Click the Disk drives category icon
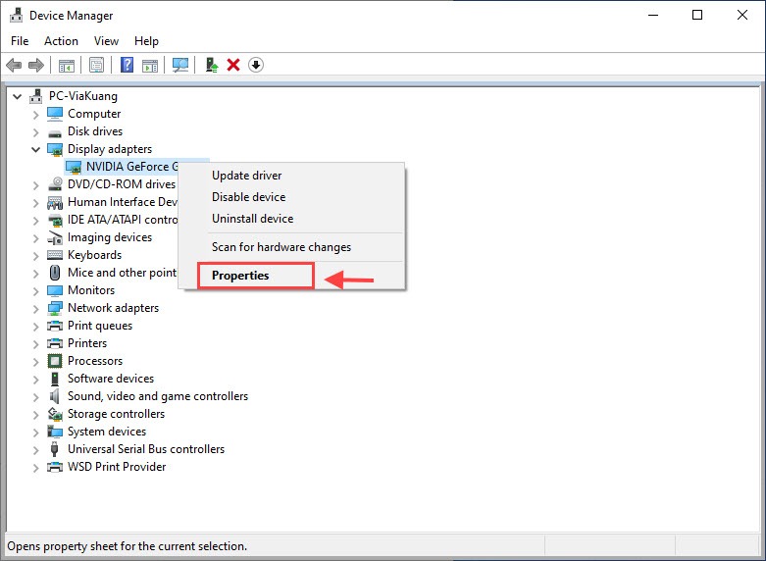 [x=55, y=132]
